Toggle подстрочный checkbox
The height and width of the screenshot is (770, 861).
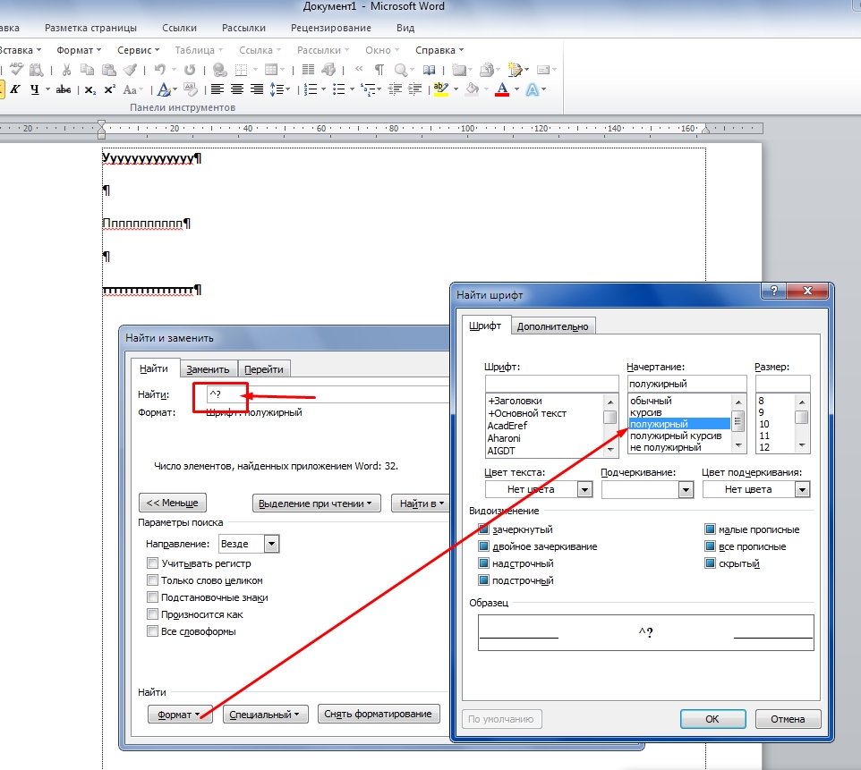tap(484, 580)
